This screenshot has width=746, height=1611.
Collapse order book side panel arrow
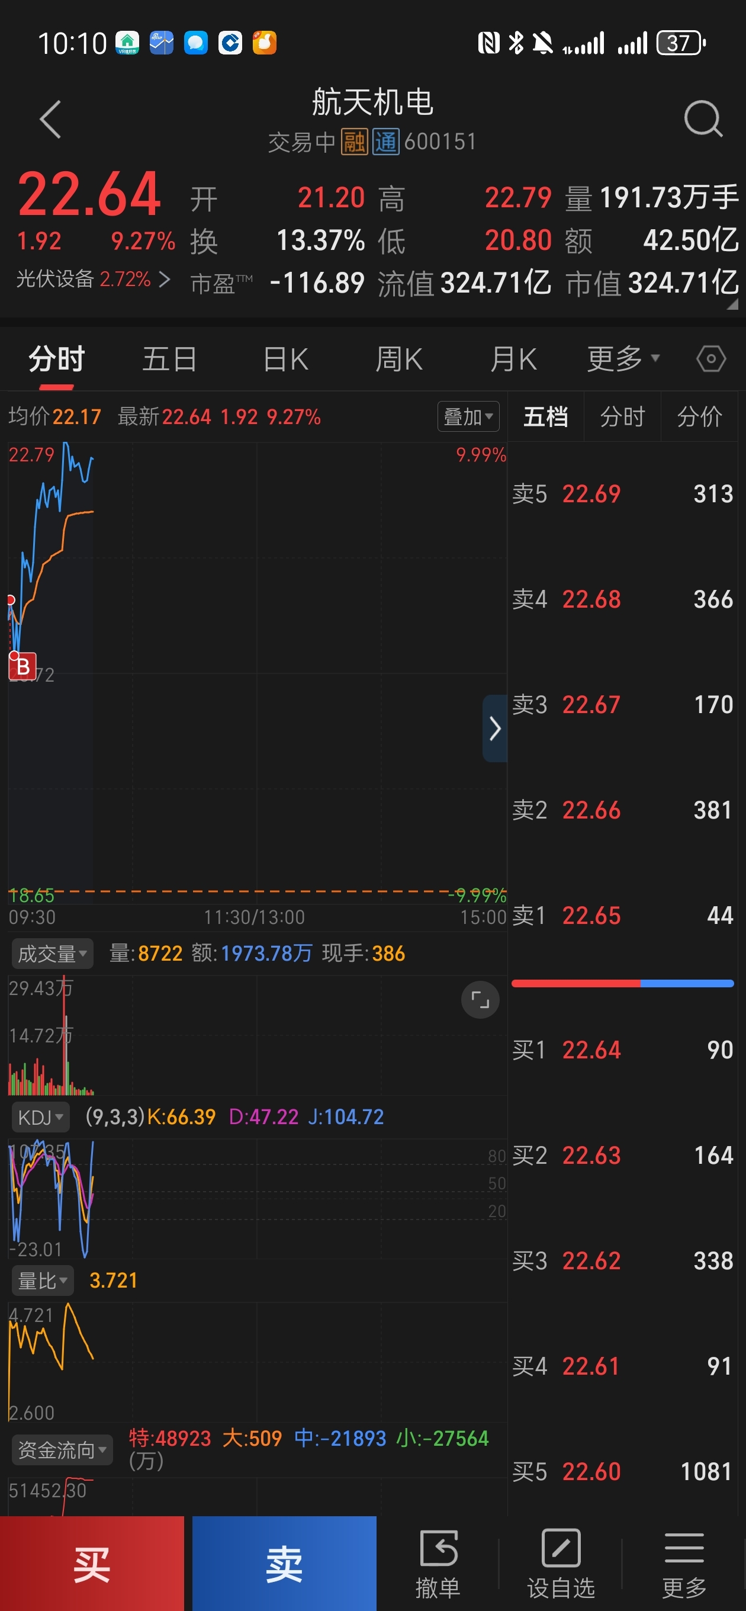click(x=494, y=728)
